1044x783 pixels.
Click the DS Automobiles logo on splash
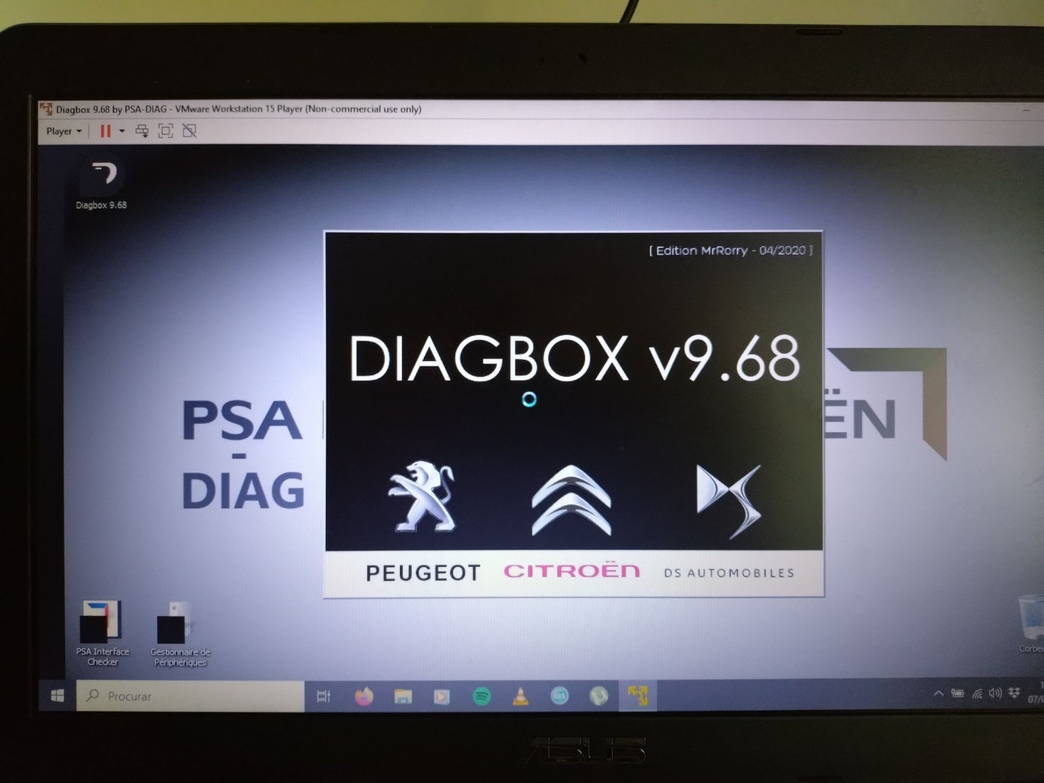729,501
